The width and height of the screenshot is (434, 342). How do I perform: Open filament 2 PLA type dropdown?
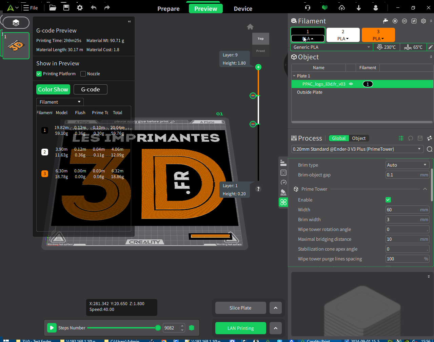(x=343, y=39)
